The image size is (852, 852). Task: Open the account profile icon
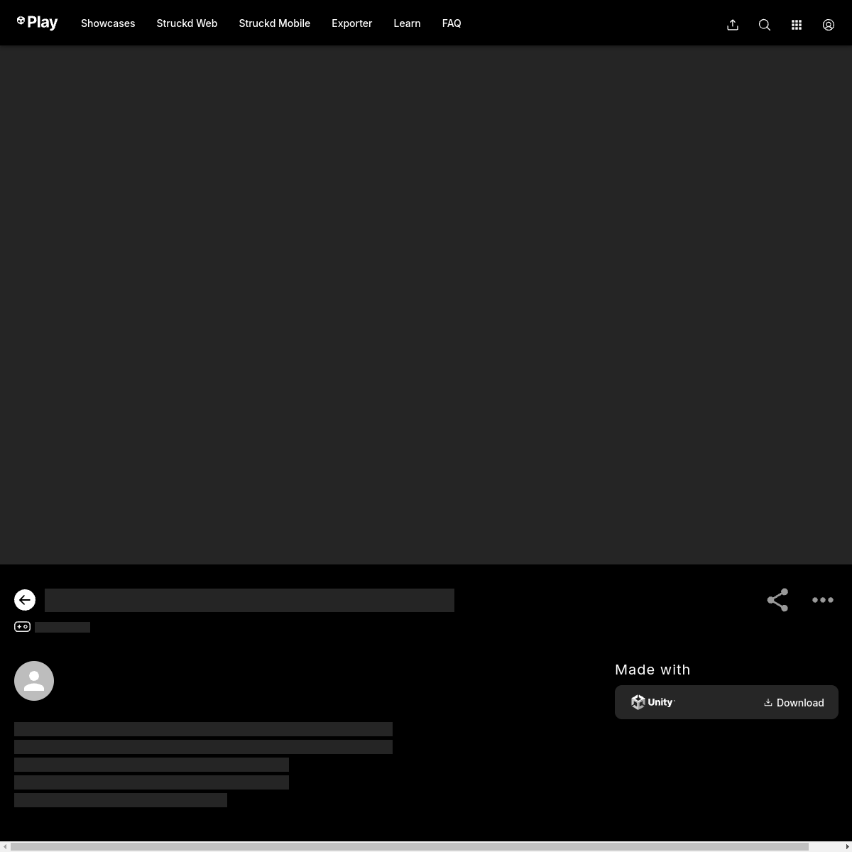pyautogui.click(x=829, y=25)
